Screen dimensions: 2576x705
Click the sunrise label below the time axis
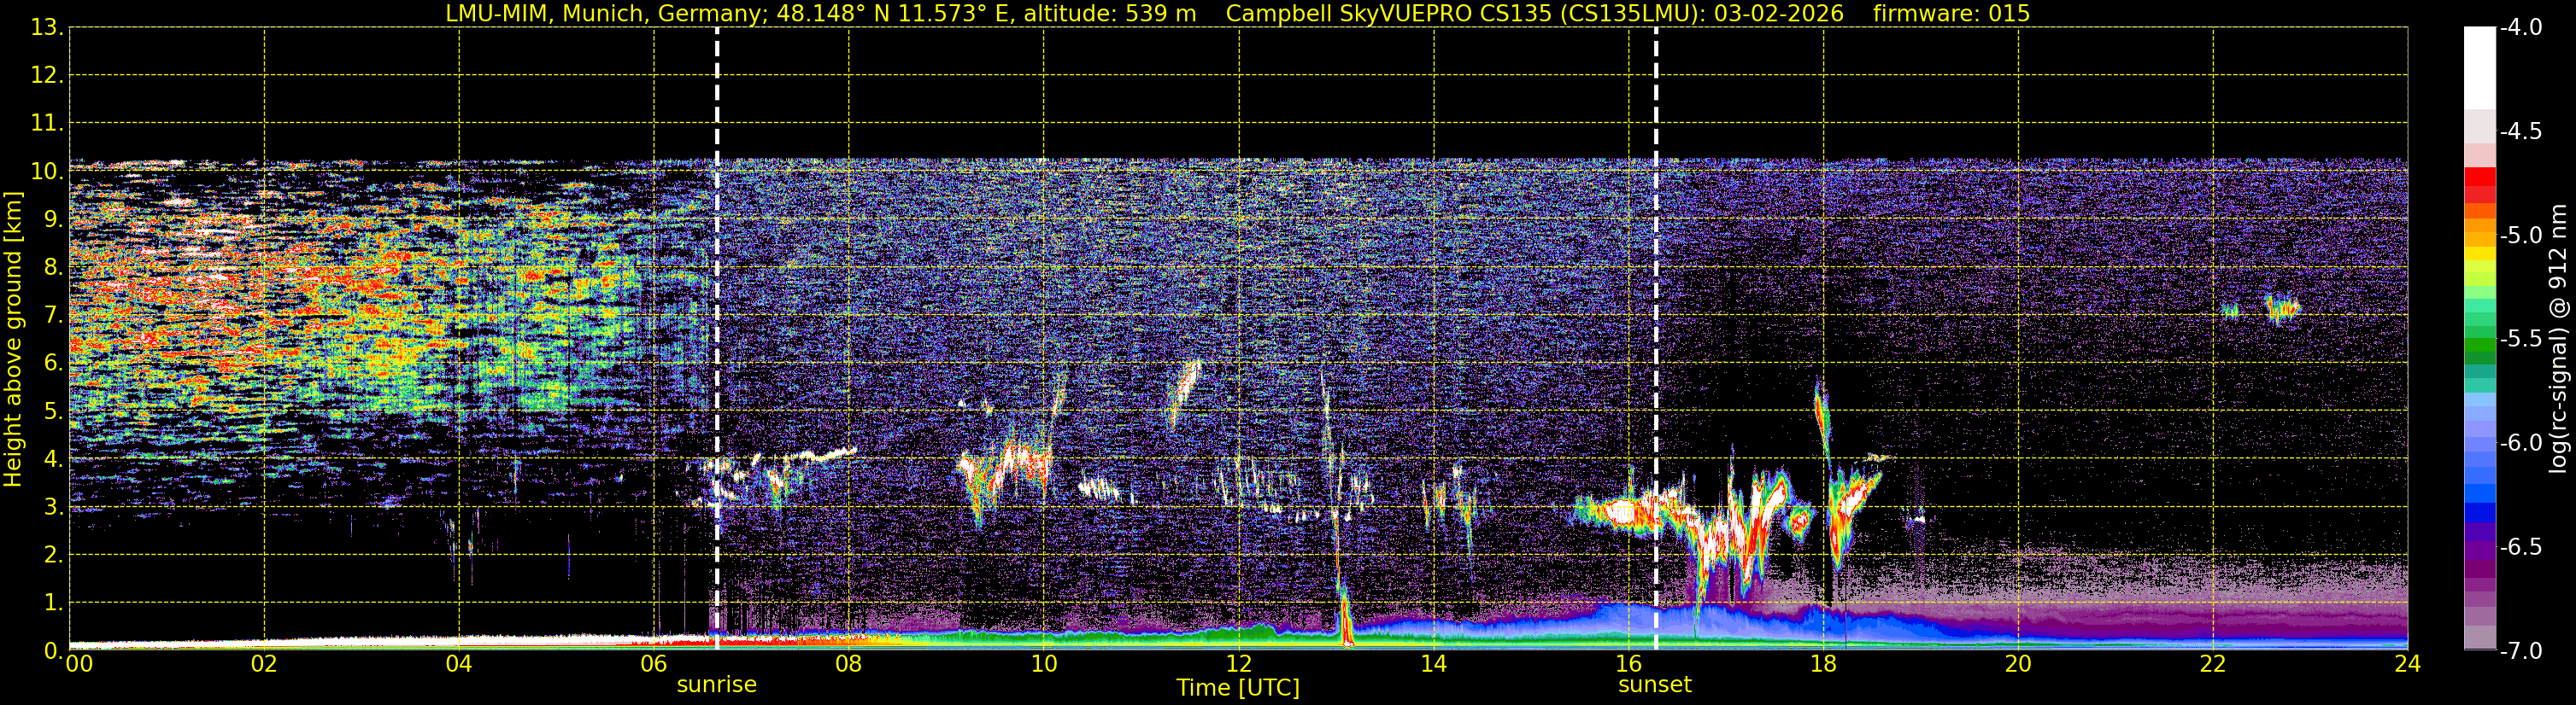(716, 685)
